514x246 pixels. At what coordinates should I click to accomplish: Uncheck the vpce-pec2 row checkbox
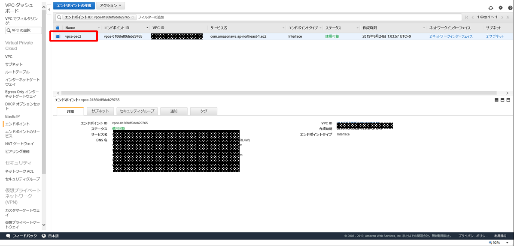click(x=58, y=36)
